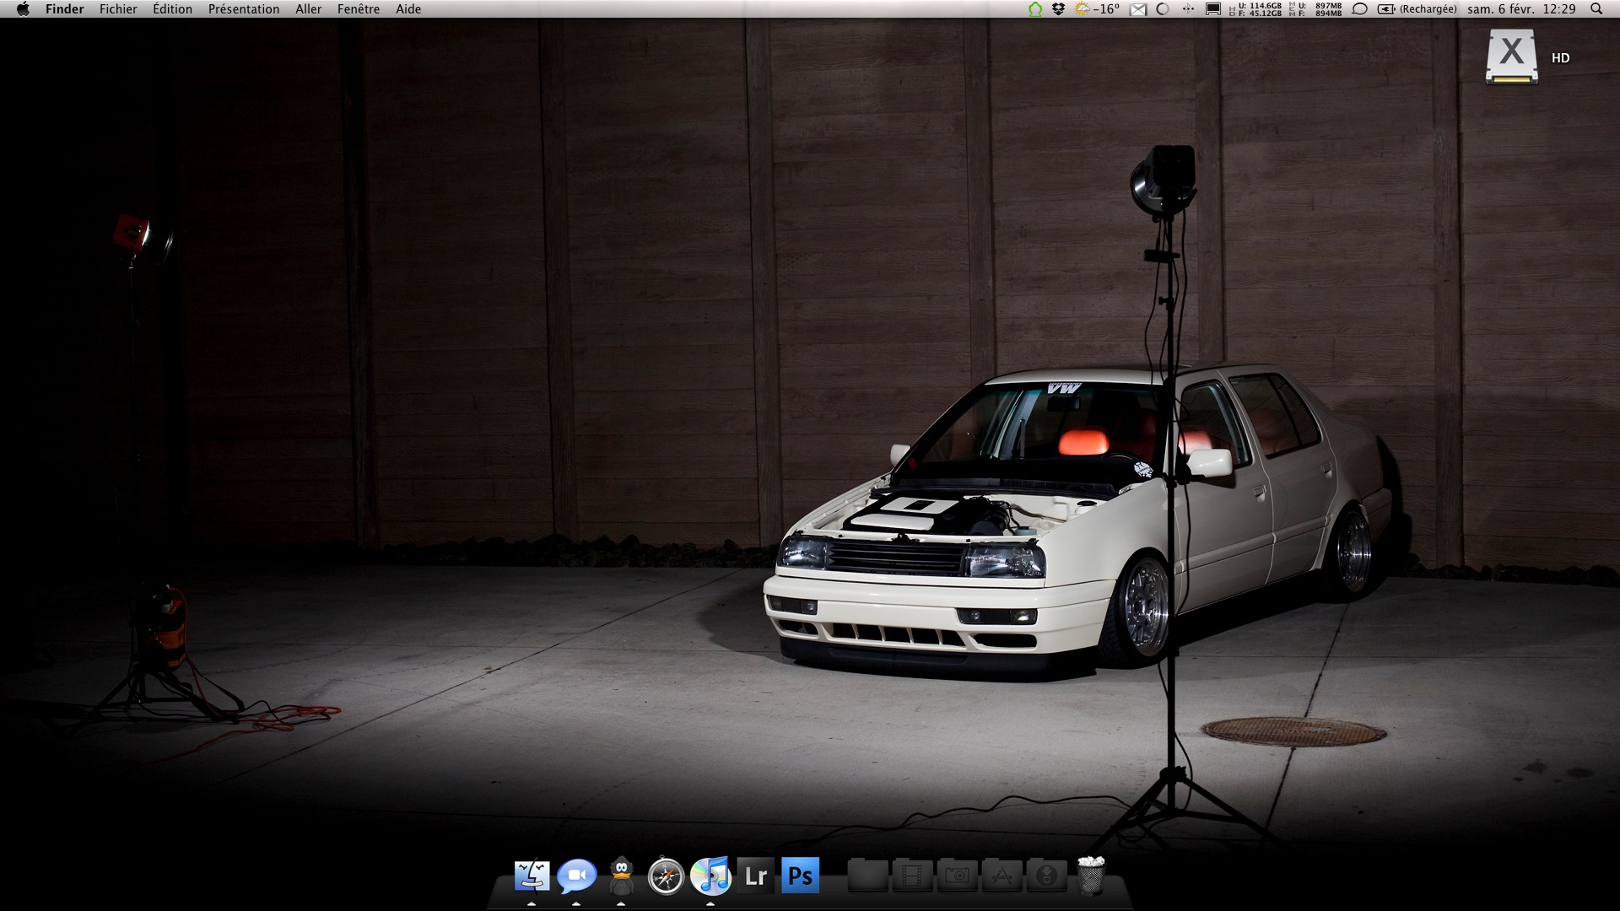Screen dimensions: 1620x911
Task: Expand the Applications folder stack in dock
Action: coord(1002,876)
